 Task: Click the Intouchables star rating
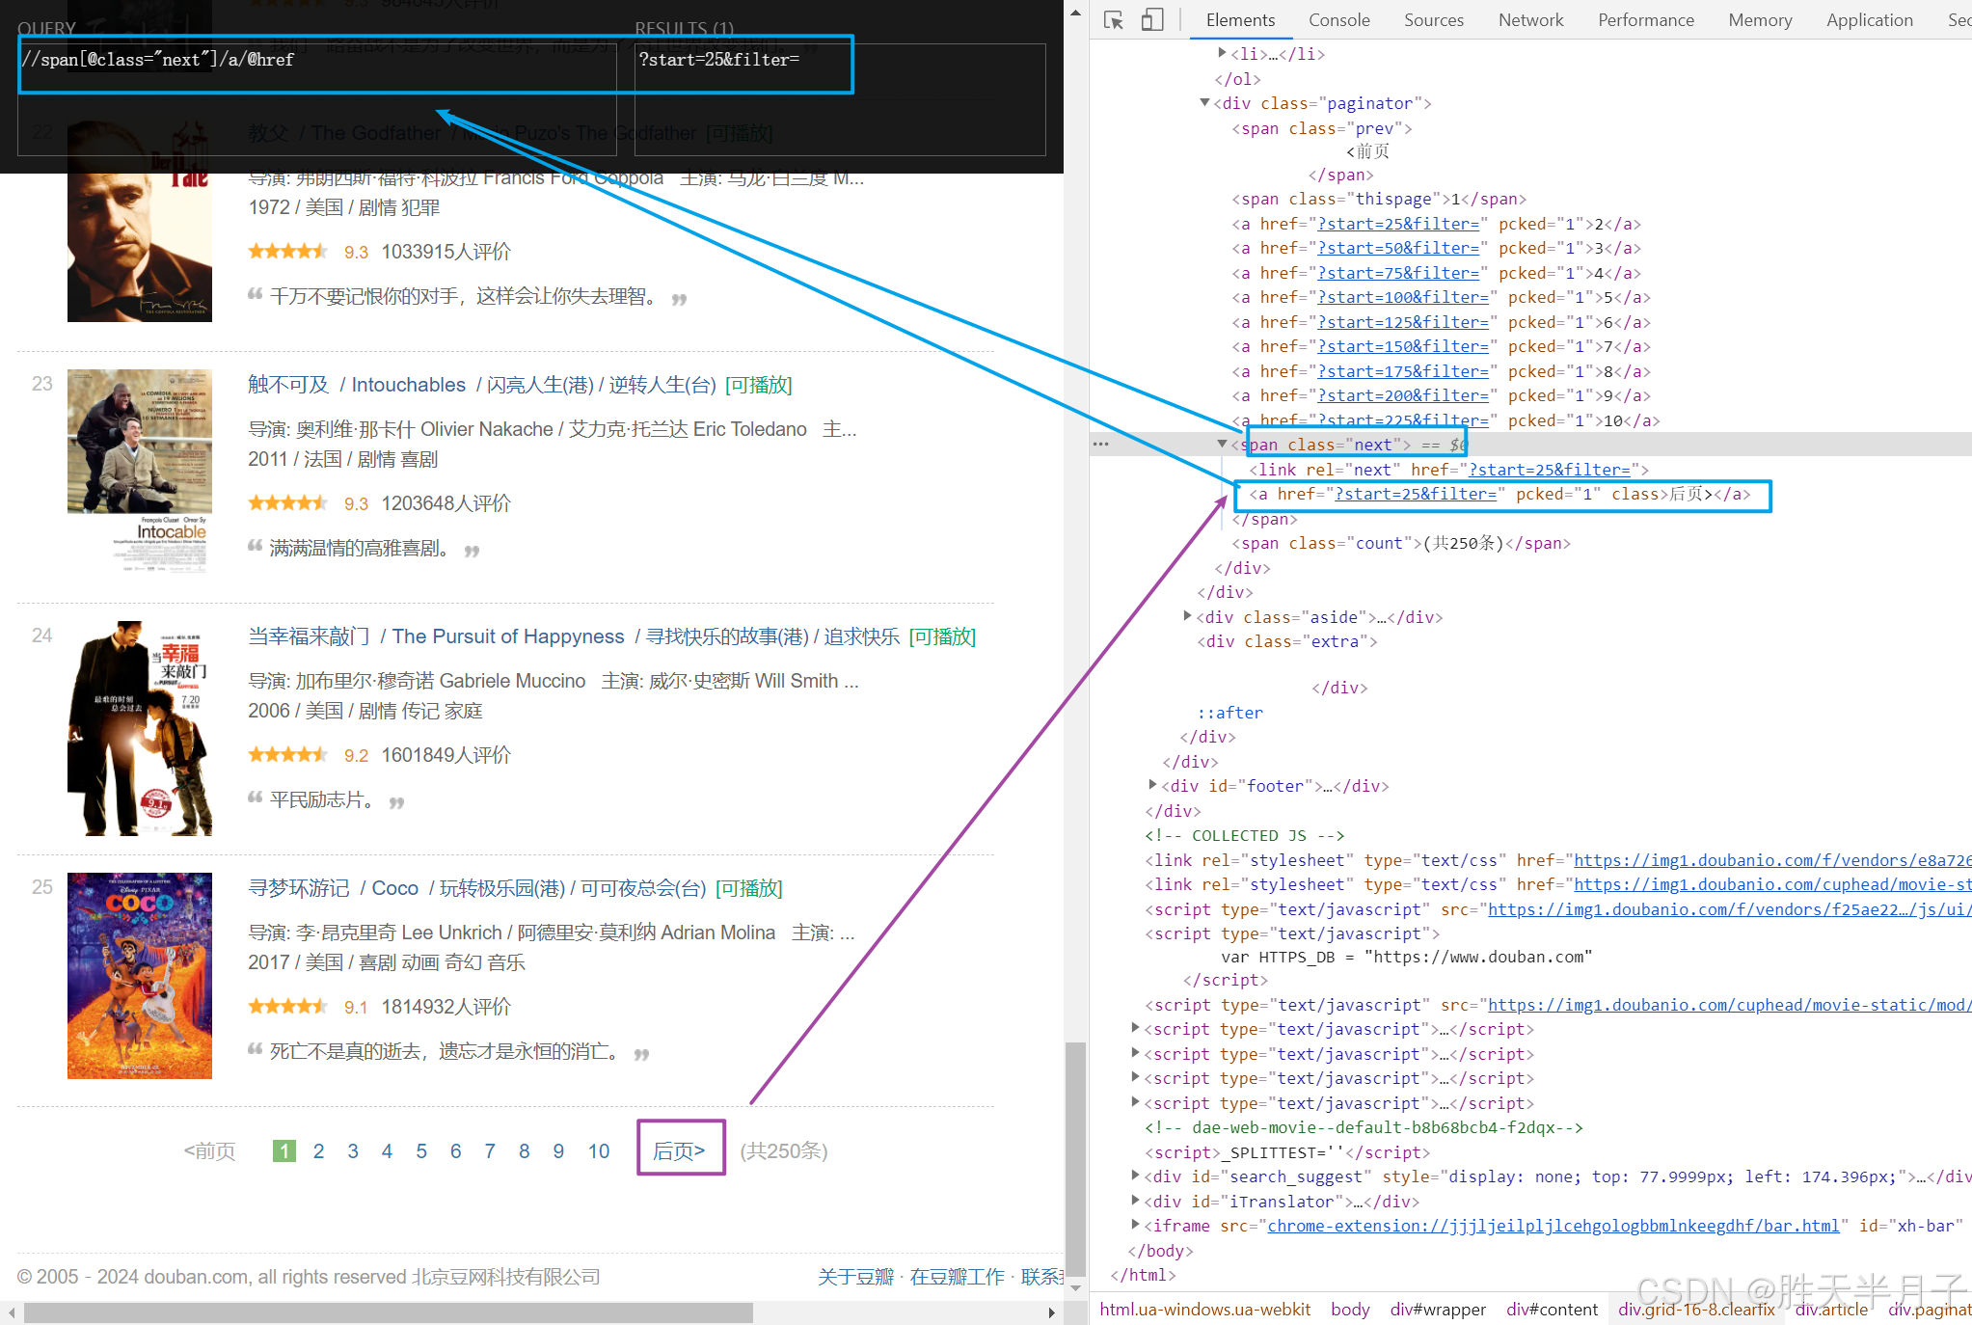(288, 502)
